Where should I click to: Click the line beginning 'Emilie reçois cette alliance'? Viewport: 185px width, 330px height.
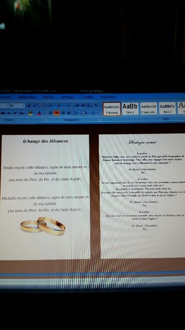[x=45, y=168]
